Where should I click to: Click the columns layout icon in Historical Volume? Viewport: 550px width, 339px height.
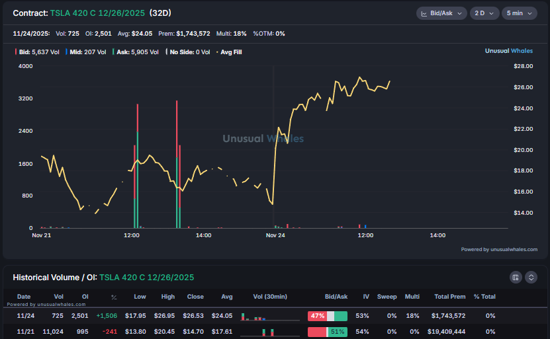[x=516, y=278]
